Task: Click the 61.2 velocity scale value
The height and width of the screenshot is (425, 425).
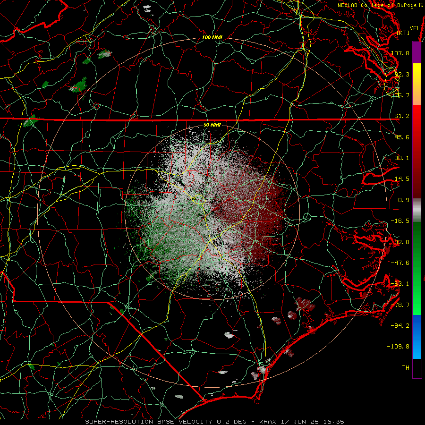Action: coord(402,116)
